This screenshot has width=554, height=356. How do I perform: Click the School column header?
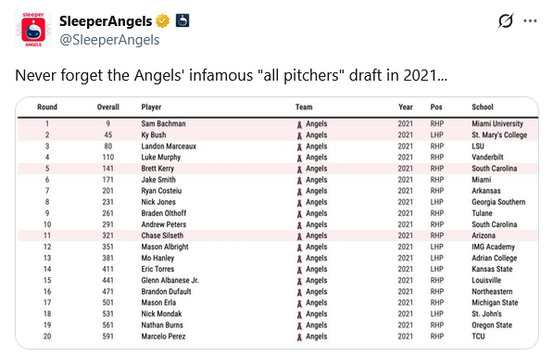click(x=483, y=108)
